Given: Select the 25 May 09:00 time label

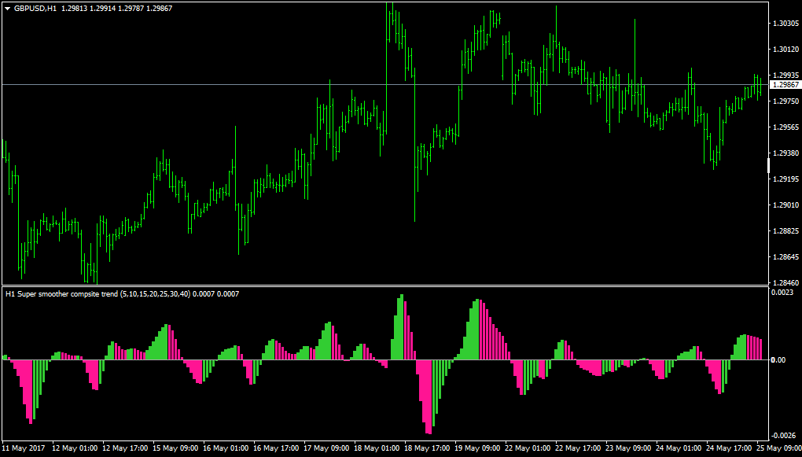Looking at the screenshot, I should pos(779,448).
